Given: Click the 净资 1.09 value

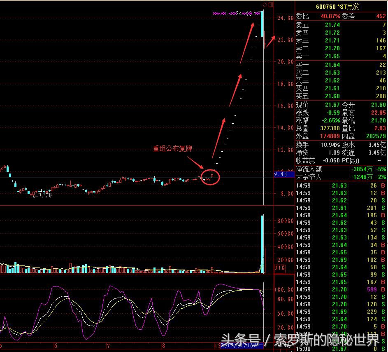Looking at the screenshot, I should pos(334,153).
